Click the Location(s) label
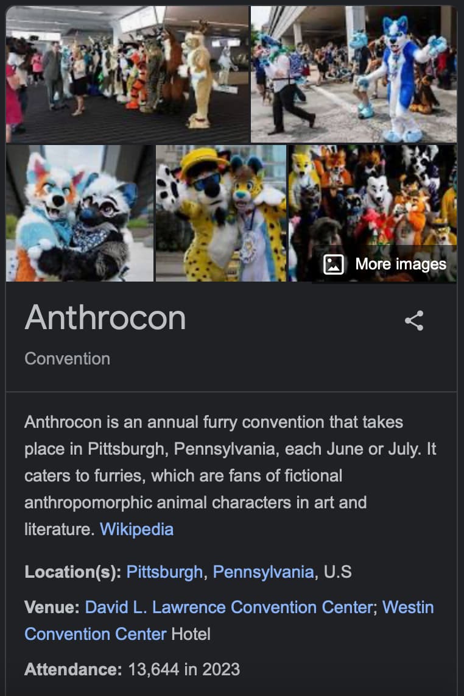Image resolution: width=464 pixels, height=696 pixels. click(x=72, y=572)
